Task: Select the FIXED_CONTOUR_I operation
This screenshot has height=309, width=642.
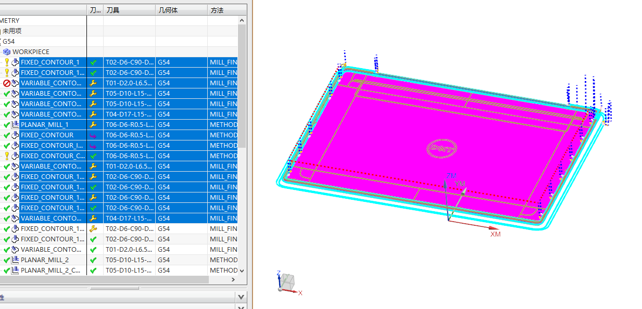Action: point(52,146)
